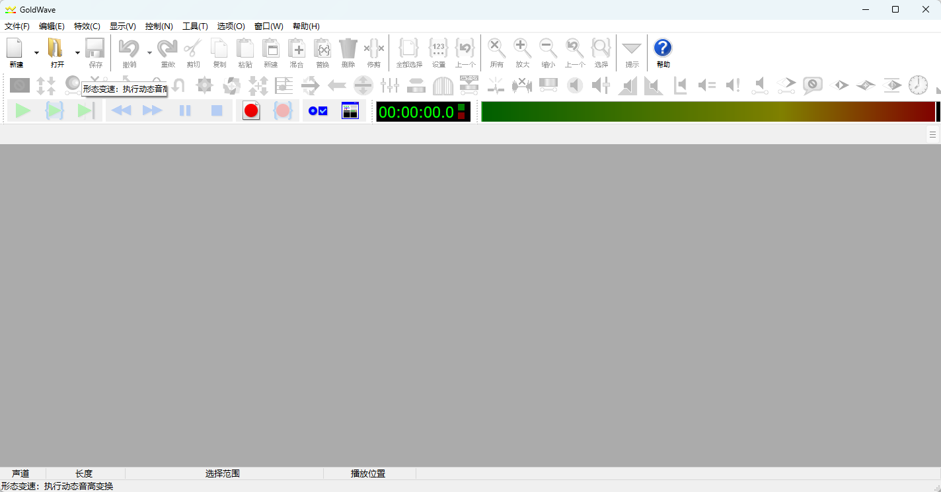
Task: Click the 复制 (Copy) icon
Action: 219,52
